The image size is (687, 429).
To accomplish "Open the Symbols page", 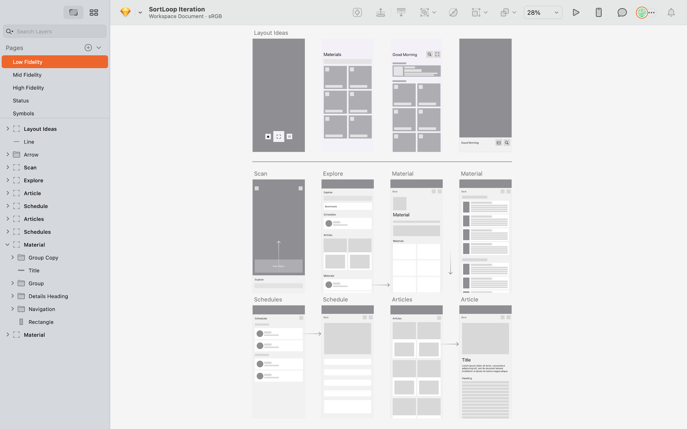I will point(23,114).
